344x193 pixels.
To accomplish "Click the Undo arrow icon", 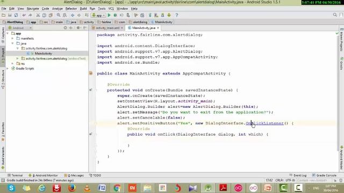I will point(24,15).
